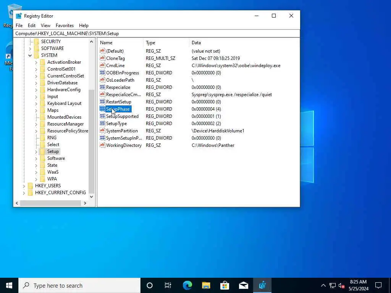Select the Input key
This screenshot has height=293, width=391.
click(53, 97)
